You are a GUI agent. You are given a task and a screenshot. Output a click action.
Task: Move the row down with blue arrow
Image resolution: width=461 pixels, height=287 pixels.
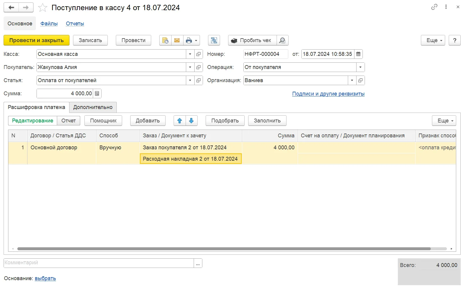pyautogui.click(x=191, y=121)
